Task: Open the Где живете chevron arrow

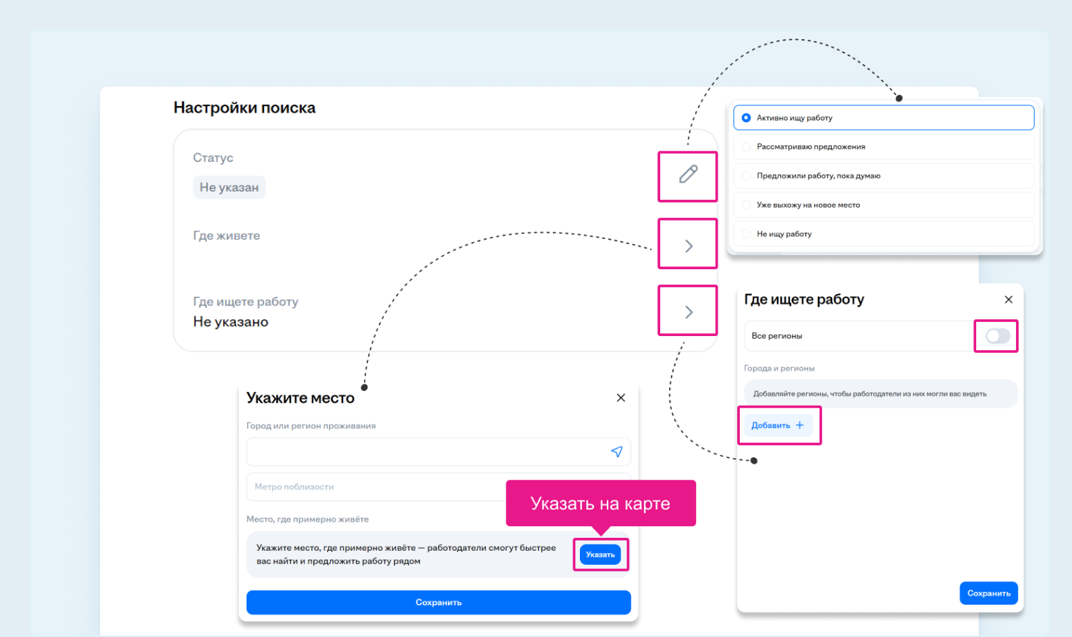Action: click(x=689, y=246)
